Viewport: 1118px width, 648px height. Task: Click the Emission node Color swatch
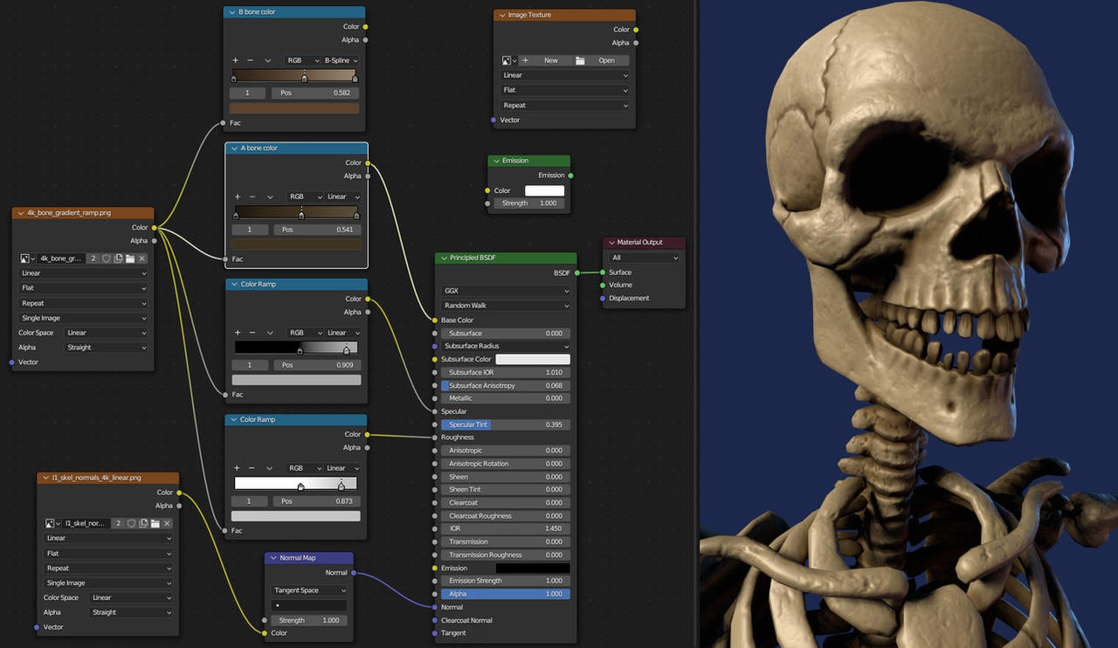(x=544, y=190)
